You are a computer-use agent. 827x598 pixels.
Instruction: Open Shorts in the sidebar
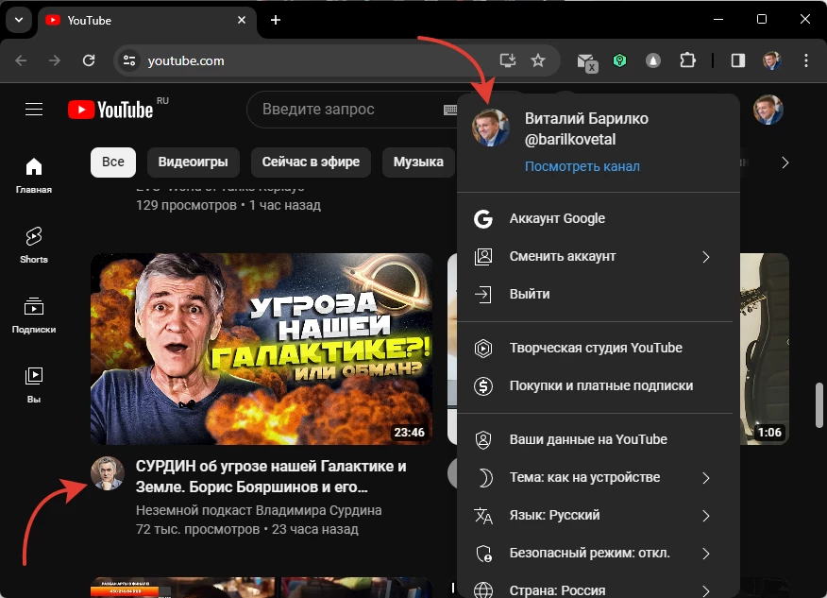click(x=33, y=244)
